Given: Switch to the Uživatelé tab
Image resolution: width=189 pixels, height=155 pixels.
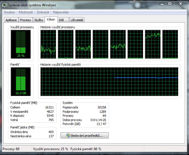Looking at the screenshot, I should pos(77,20).
